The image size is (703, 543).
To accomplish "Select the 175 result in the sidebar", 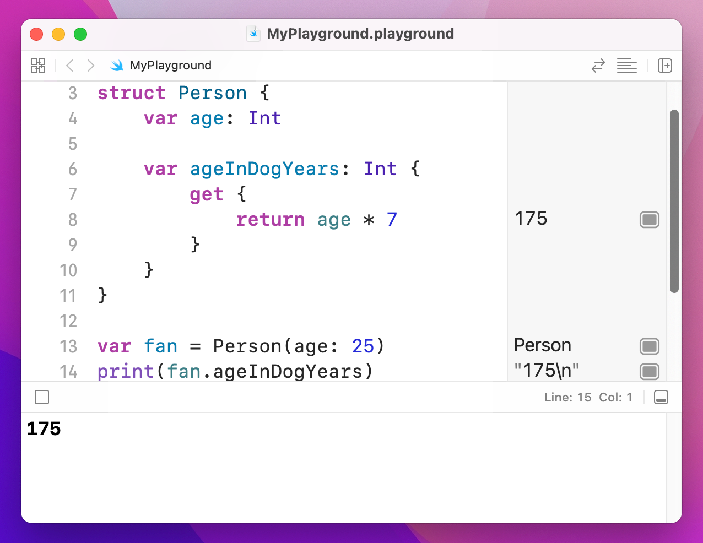I will pyautogui.click(x=530, y=219).
